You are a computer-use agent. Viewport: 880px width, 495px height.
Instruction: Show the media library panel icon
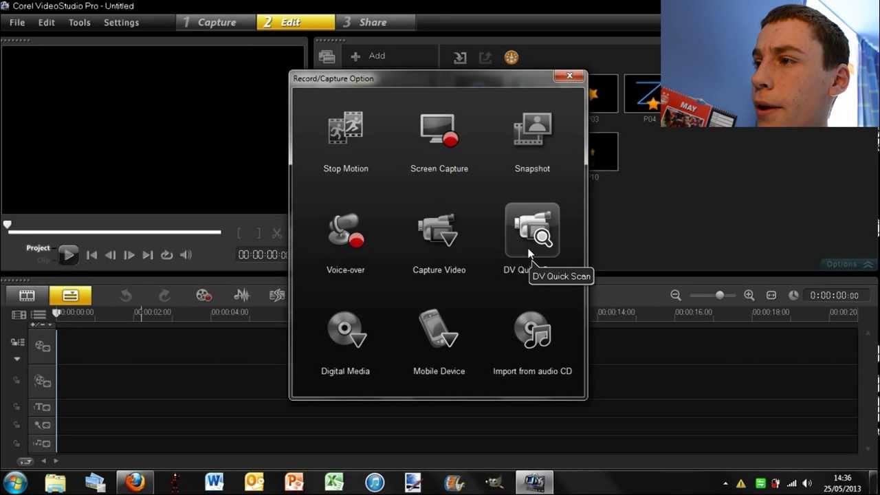tap(327, 57)
